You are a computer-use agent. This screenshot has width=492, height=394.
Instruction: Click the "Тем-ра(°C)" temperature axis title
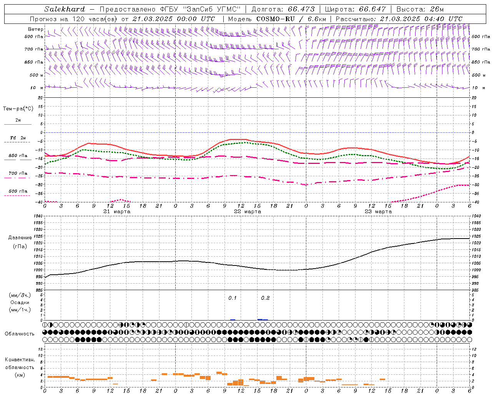18,109
